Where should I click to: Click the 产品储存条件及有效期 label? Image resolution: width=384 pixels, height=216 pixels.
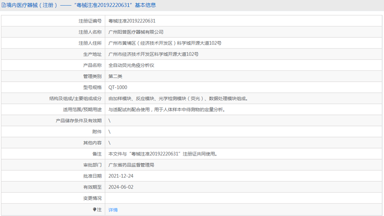(78, 120)
